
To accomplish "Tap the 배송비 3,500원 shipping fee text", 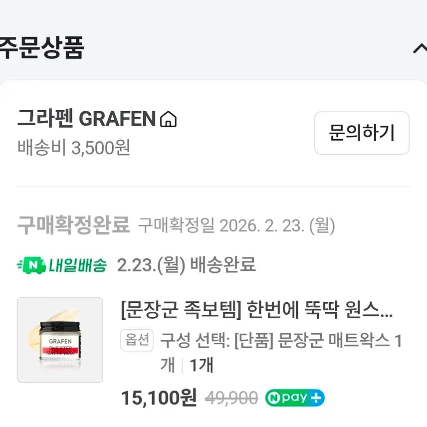I will coord(74,147).
